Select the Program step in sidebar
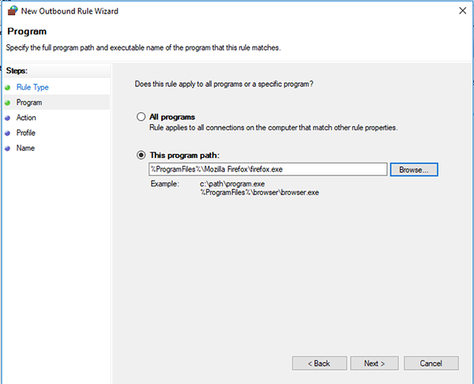The height and width of the screenshot is (384, 474). pyautogui.click(x=29, y=103)
